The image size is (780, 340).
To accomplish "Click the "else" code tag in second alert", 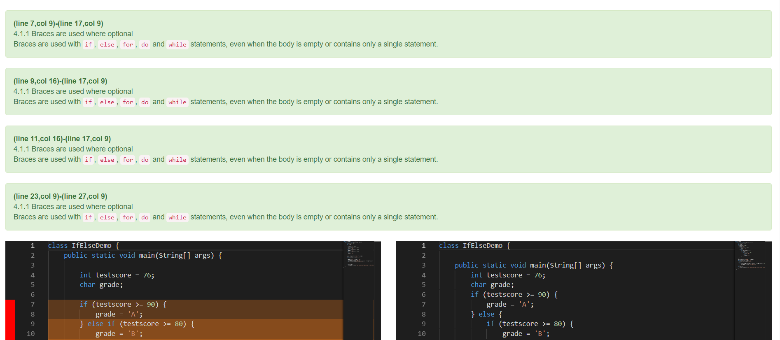I will (107, 102).
